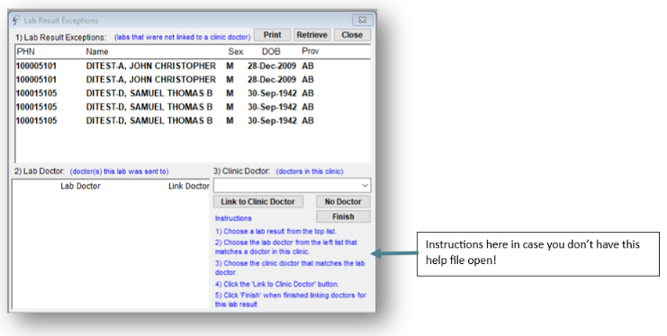Screen dimensions: 667x336
Task: Click the Print button
Action: pos(272,35)
